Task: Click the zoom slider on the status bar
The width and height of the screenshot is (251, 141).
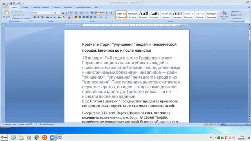Action: point(237,124)
